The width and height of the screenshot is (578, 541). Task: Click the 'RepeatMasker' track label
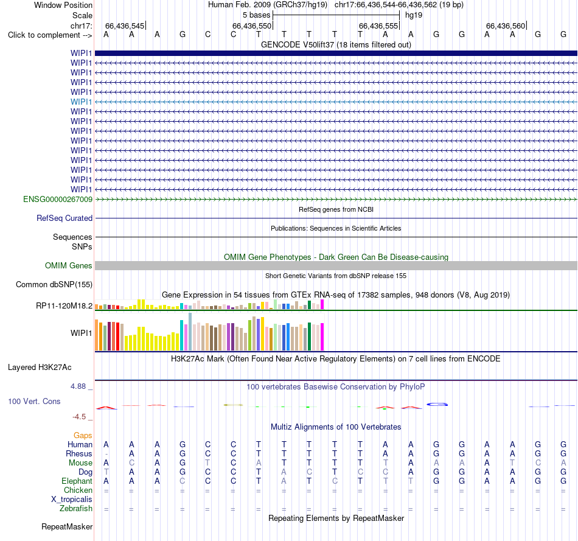click(67, 526)
